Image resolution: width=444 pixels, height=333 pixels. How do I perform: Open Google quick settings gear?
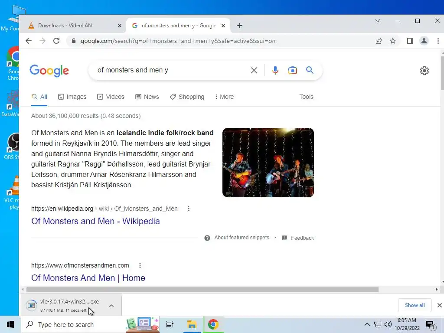coord(424,71)
